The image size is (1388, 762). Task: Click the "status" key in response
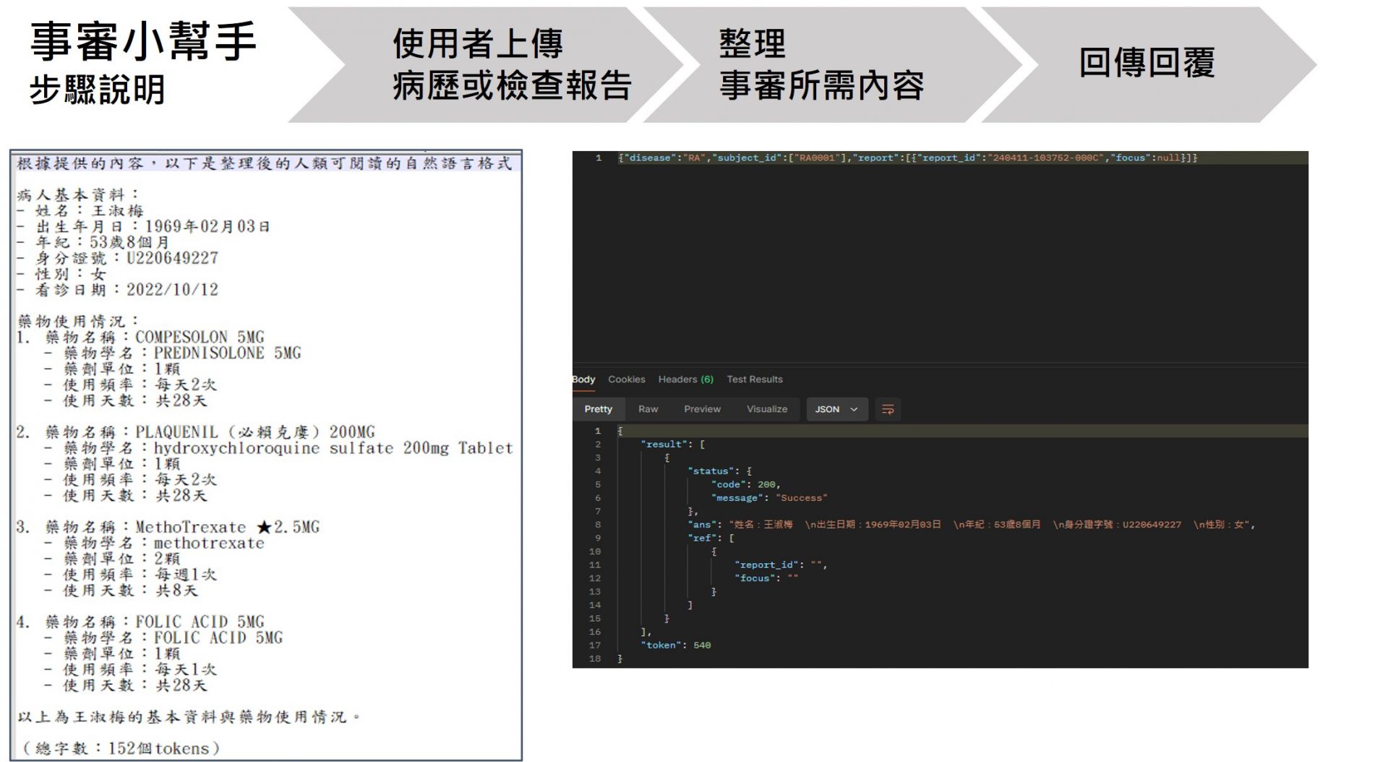[710, 471]
